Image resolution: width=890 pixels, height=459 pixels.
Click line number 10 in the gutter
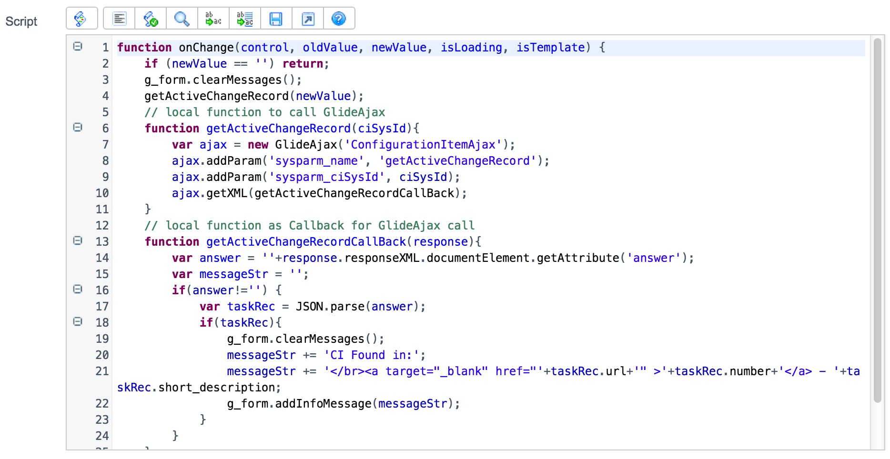coord(102,193)
